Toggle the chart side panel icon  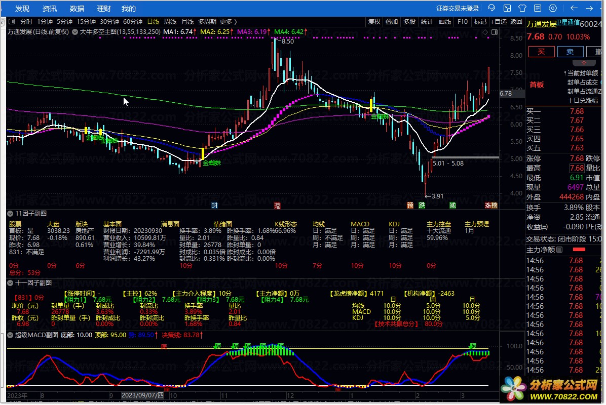click(495, 32)
